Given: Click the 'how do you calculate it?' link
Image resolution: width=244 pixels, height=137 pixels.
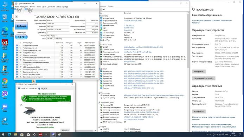Looking at the screenshot, I should (x=64, y=101).
